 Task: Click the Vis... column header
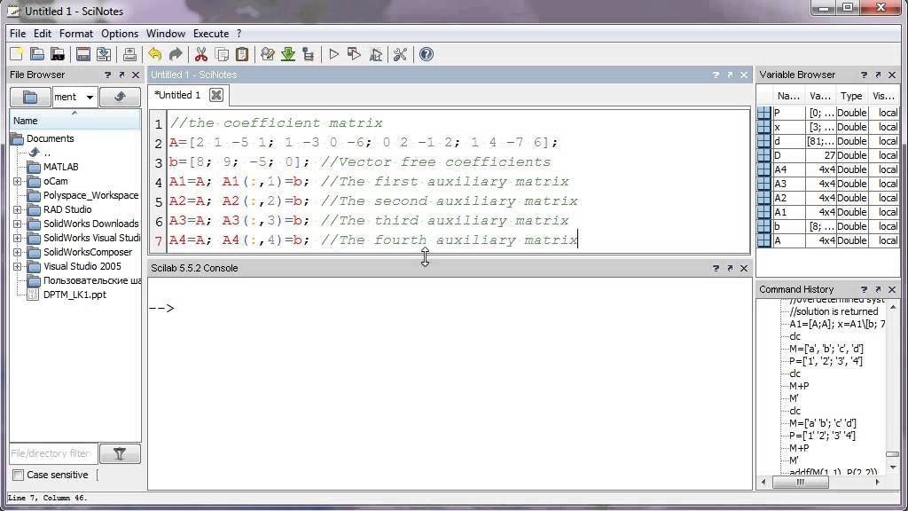(x=884, y=96)
